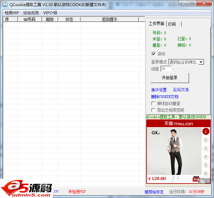Switch to the 打码 tab
Image resolution: width=214 pixels, height=198 pixels.
[174, 24]
